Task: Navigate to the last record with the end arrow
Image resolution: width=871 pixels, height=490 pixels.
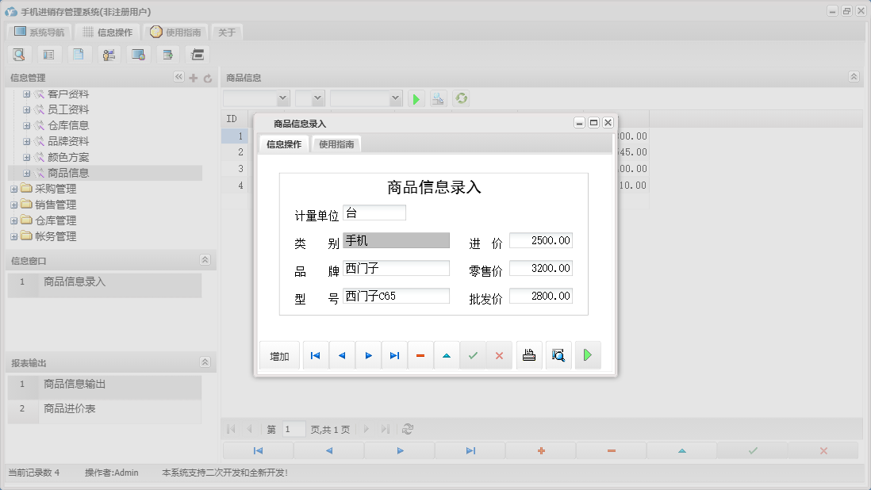Action: (394, 354)
